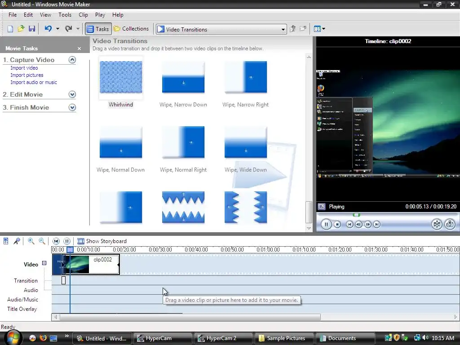Image resolution: width=460 pixels, height=345 pixels.
Task: Click the preview seek bar slider
Action: click(x=356, y=215)
